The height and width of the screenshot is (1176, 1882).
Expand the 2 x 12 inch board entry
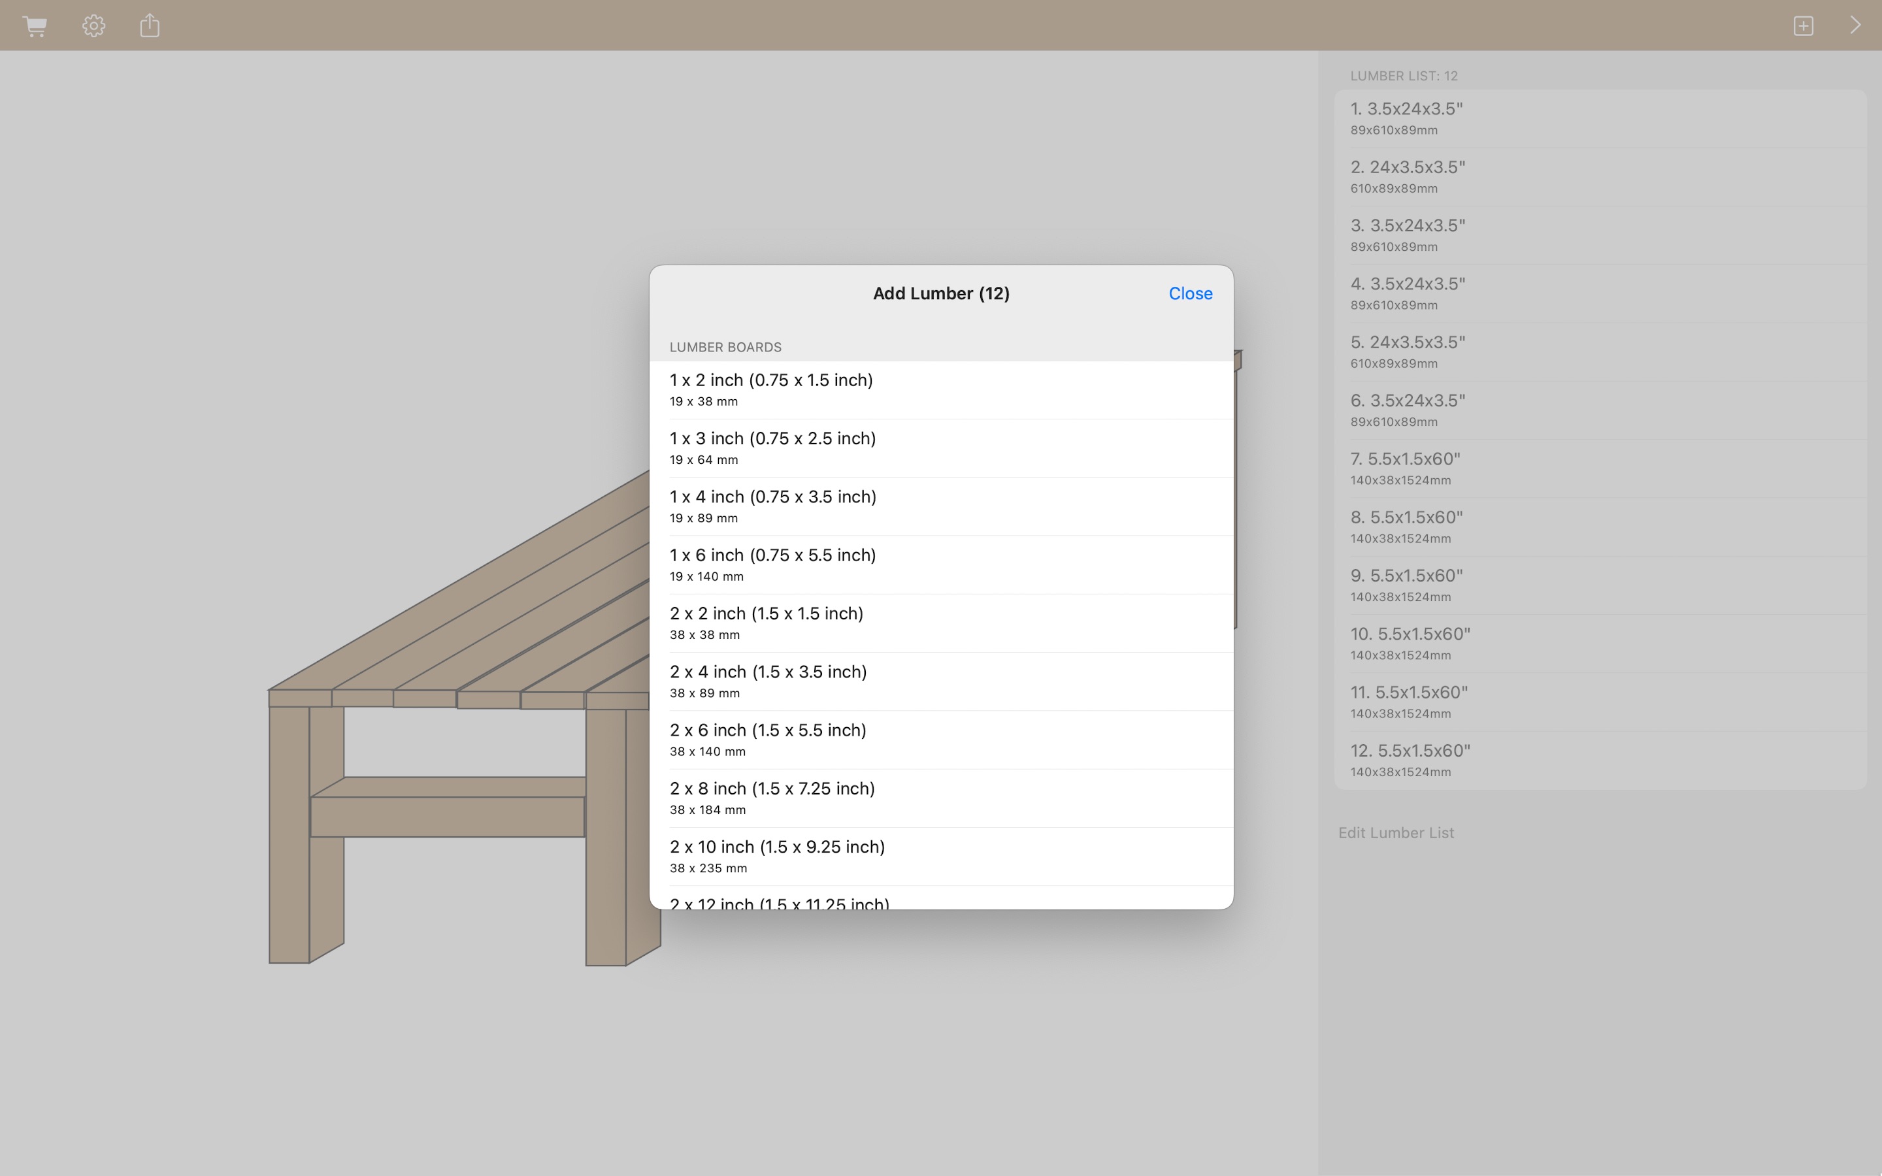940,902
